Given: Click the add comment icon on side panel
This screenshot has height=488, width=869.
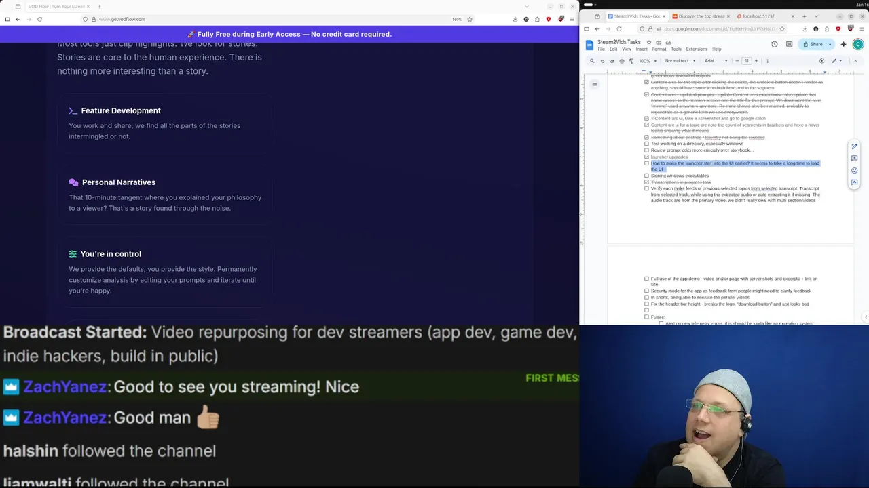Looking at the screenshot, I should [855, 159].
